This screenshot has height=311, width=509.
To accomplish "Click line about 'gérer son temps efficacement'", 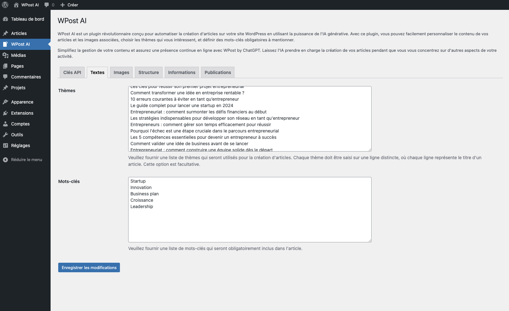I will pos(201,125).
